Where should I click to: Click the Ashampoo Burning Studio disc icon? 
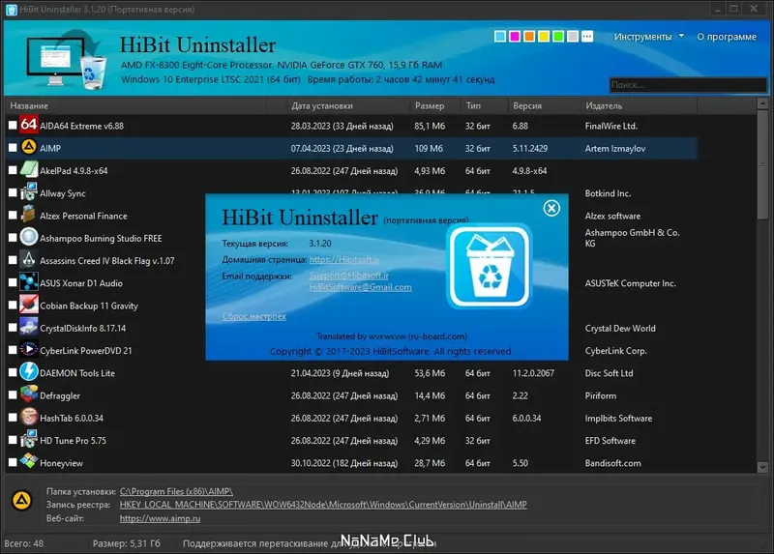tap(29, 237)
